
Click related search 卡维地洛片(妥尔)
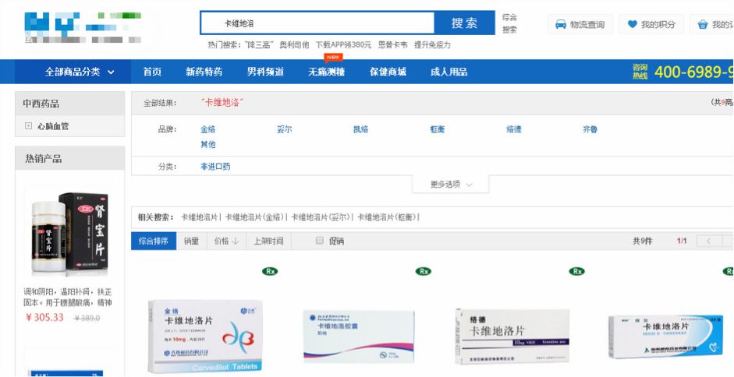point(321,217)
